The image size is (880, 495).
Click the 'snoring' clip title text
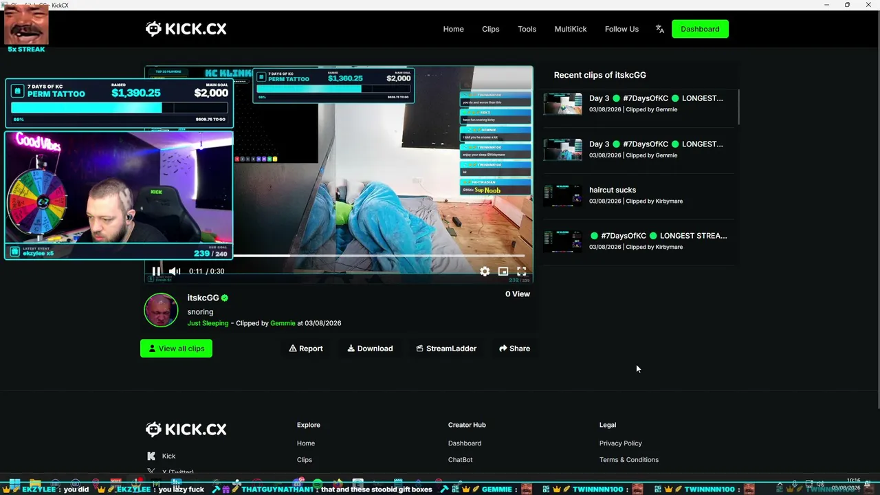(200, 312)
